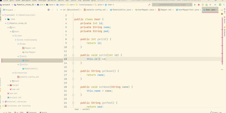226x113 pixels.
Task: Open the Run tool window at bottom
Action: tap(7, 112)
